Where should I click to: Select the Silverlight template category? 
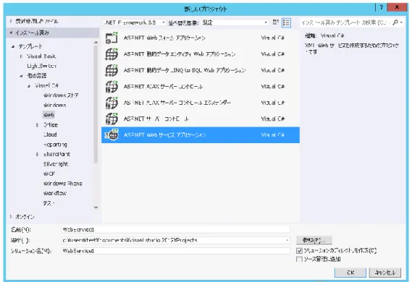[x=56, y=164]
